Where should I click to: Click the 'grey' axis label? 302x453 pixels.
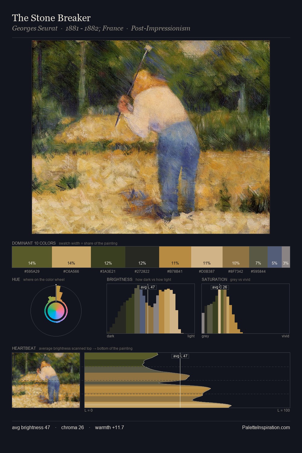tap(205, 336)
